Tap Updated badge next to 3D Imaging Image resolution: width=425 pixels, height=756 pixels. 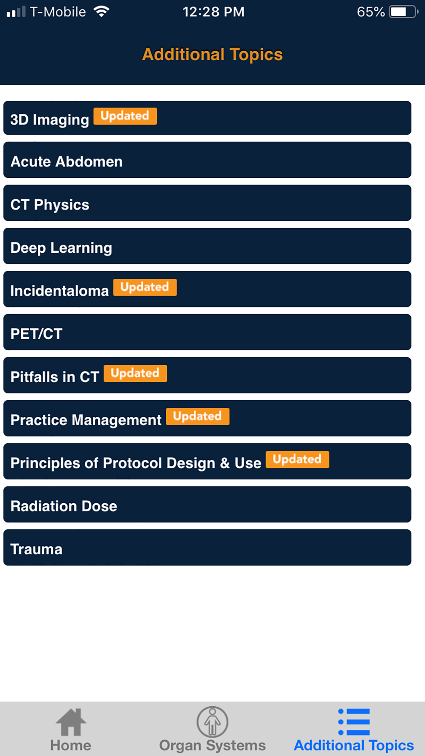[x=125, y=116]
